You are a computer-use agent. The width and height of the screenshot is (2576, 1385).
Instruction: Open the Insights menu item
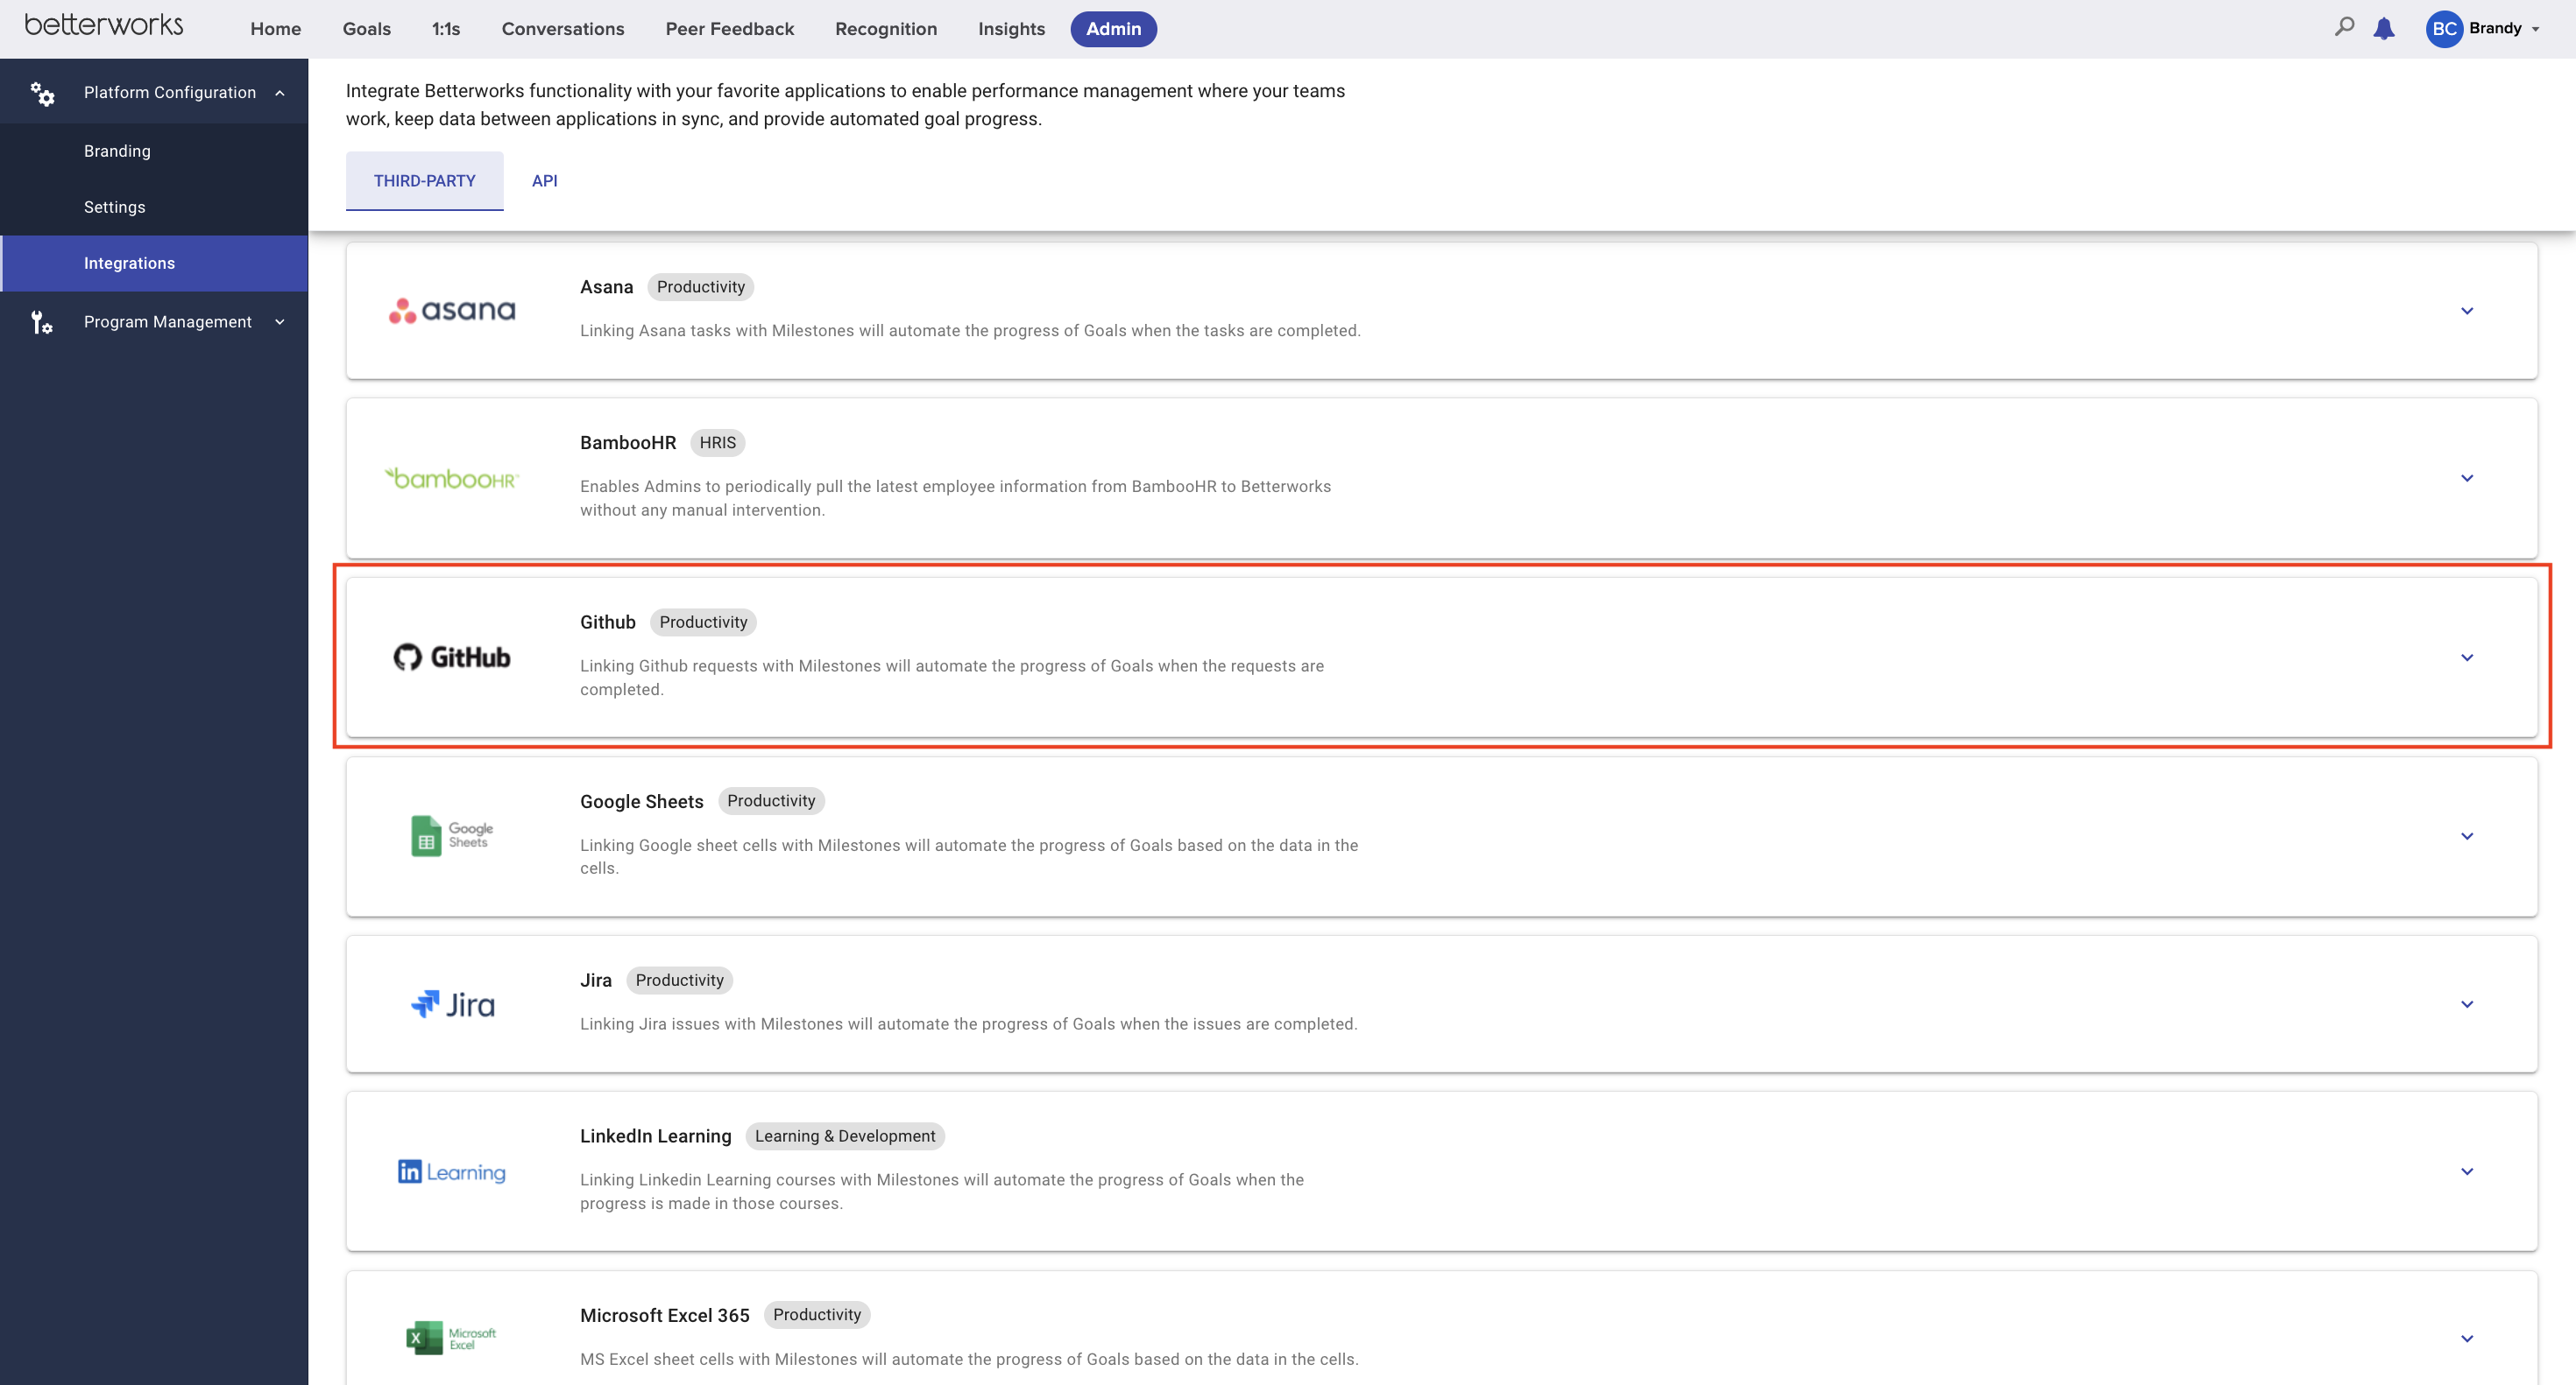coord(1011,29)
